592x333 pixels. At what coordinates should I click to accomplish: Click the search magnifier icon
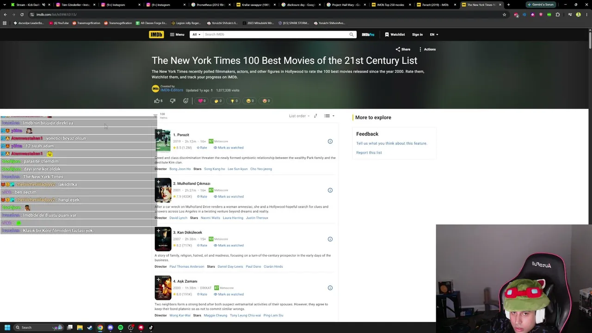[x=351, y=34]
